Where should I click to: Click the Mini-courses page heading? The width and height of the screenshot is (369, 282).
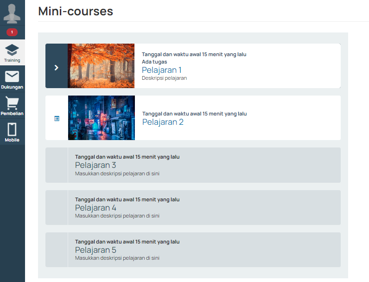(76, 11)
